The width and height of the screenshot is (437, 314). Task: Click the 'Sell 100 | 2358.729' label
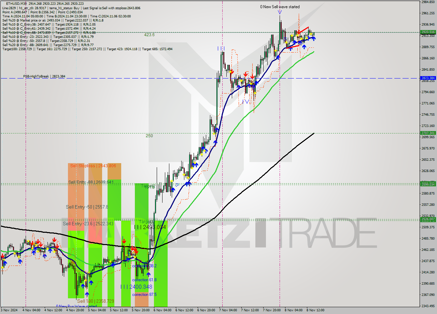(96, 301)
